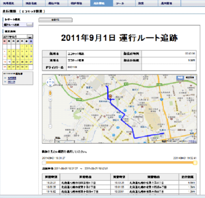Switch the map to aerial photo view
Image resolution: width=205 pixels, height=198 pixels.
point(190,78)
